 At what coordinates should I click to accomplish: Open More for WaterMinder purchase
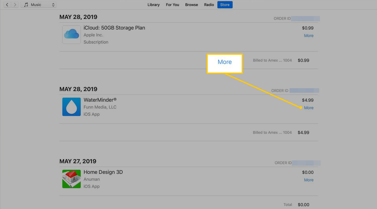coord(309,108)
